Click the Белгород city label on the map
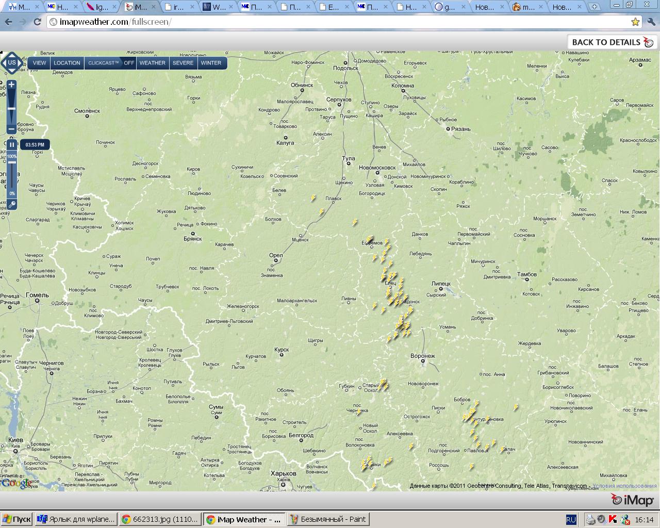 [x=301, y=435]
